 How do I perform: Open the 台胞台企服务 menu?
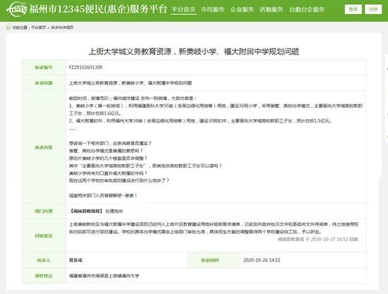(x=307, y=10)
